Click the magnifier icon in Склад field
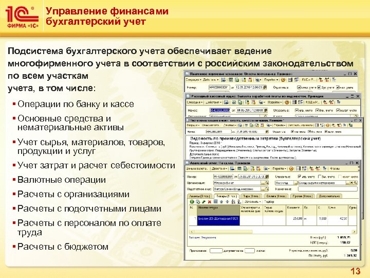Image resolution: width=370 pixels, height=278 pixels. click(x=355, y=183)
